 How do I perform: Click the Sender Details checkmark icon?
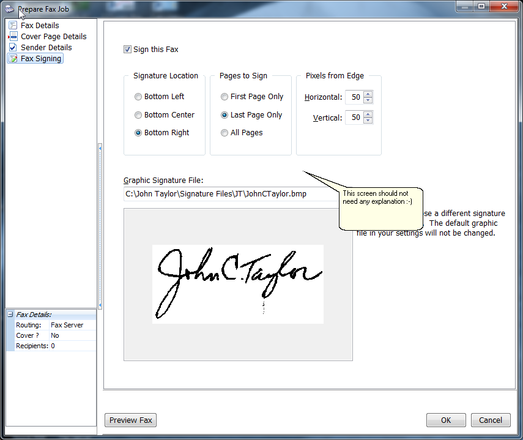(x=13, y=48)
